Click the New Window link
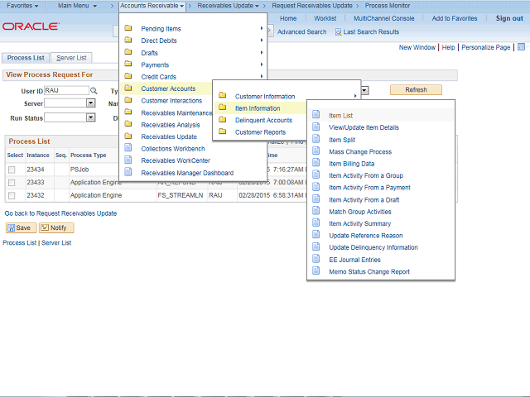 click(x=417, y=48)
